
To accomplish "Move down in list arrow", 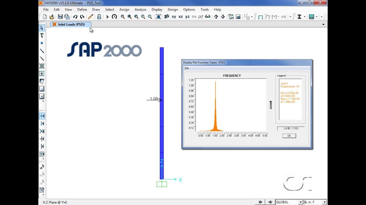I will [x=223, y=17].
